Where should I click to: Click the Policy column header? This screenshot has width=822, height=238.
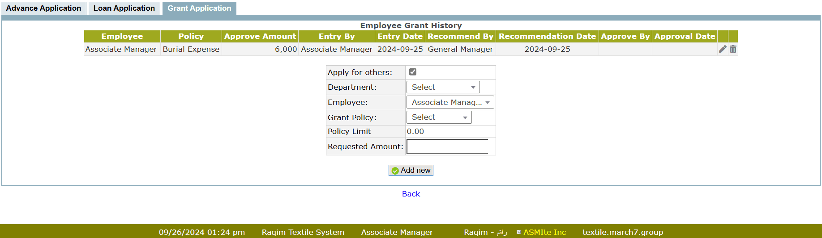point(191,36)
